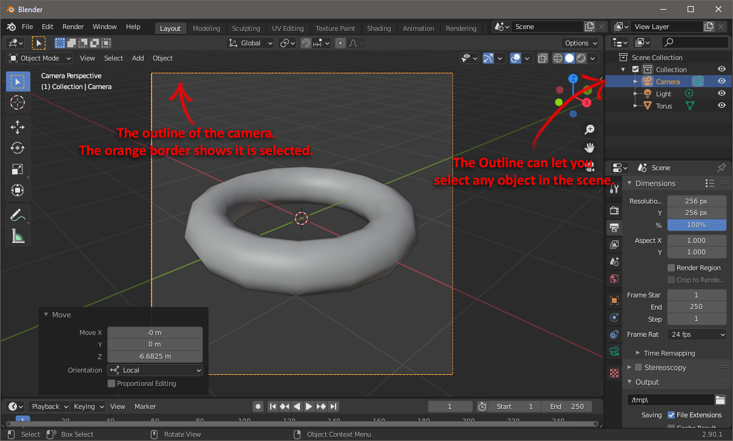This screenshot has width=733, height=441.
Task: Collapse the Dimensions panel
Action: coord(629,183)
